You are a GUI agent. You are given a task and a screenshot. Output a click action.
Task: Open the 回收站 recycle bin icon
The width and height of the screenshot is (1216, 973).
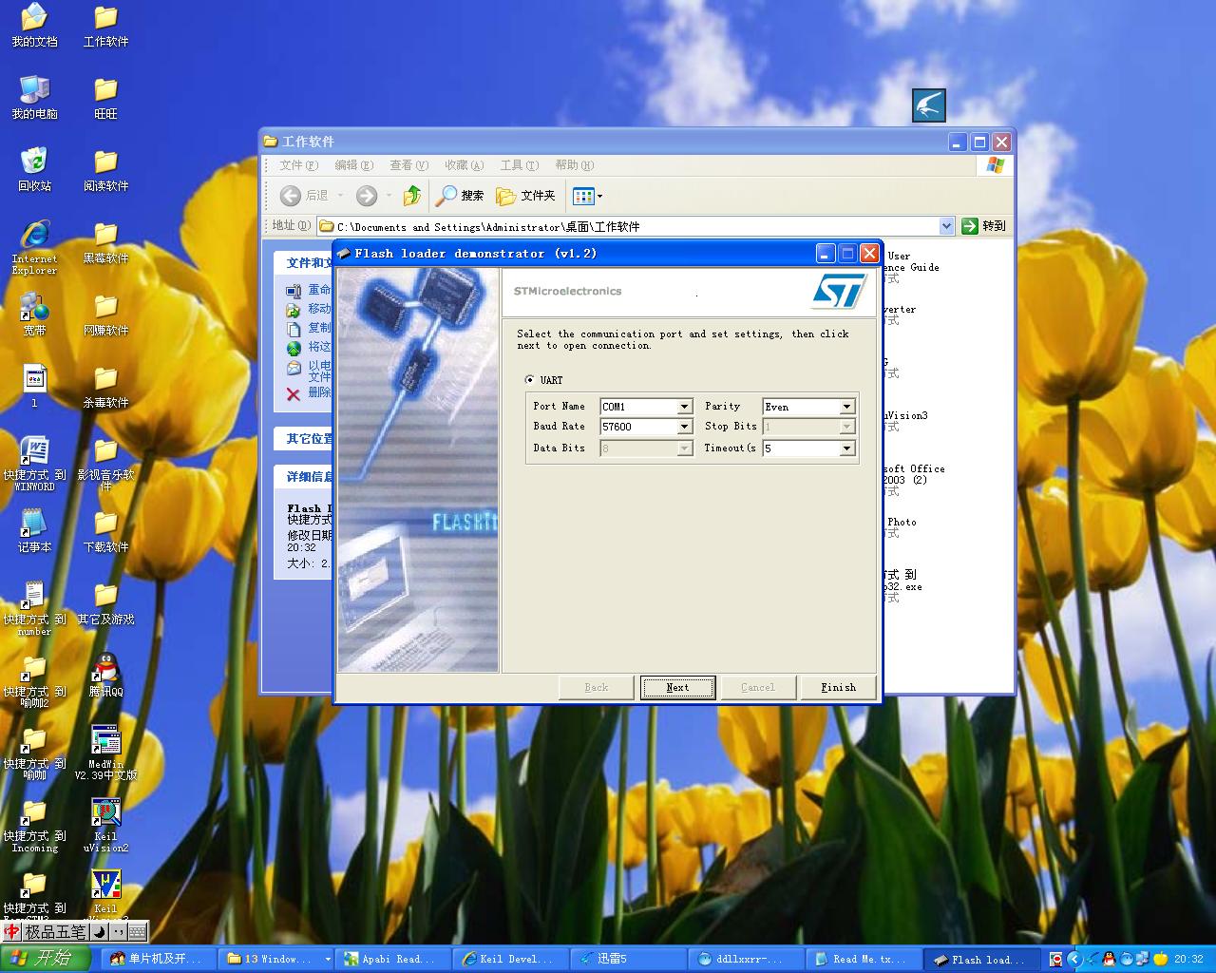tap(34, 170)
